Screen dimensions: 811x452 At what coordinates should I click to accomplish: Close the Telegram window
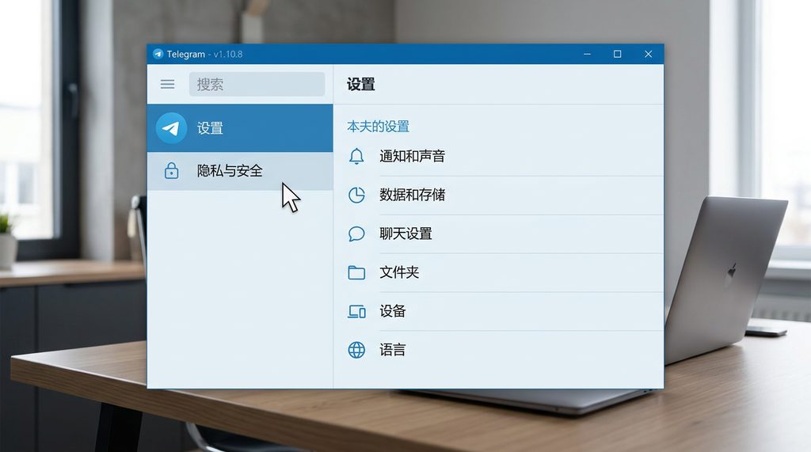point(648,54)
